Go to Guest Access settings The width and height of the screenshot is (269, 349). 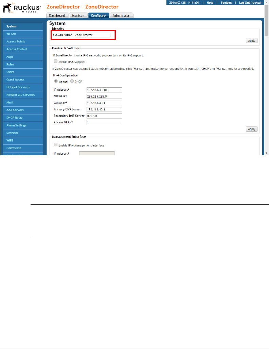23,80
